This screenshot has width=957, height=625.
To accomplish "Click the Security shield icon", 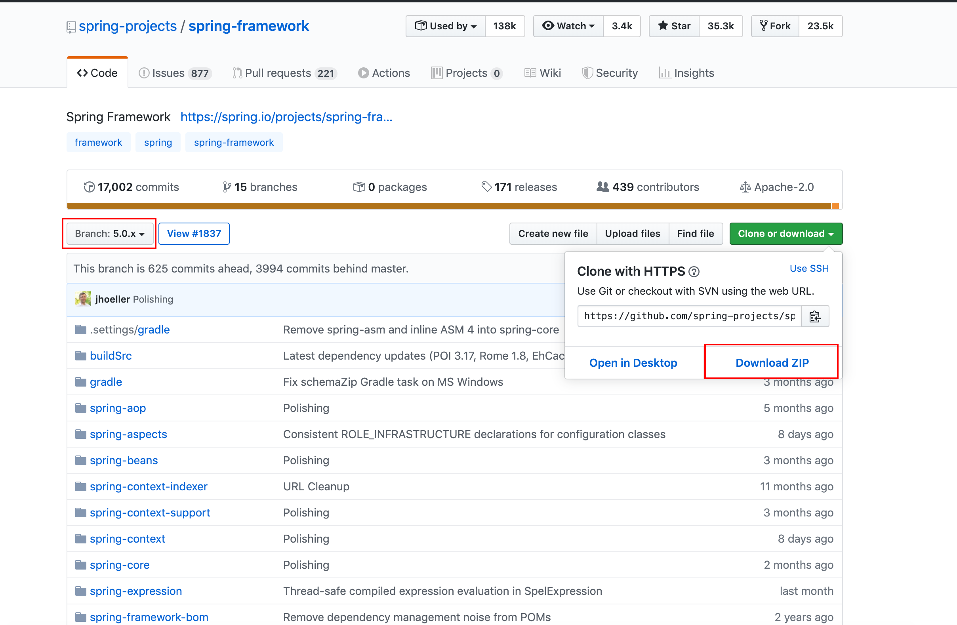I will click(x=588, y=73).
